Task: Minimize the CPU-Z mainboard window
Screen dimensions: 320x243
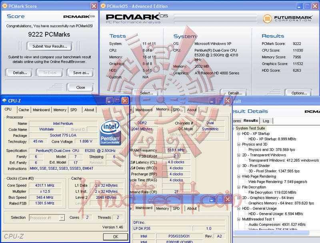Action: [212, 199]
